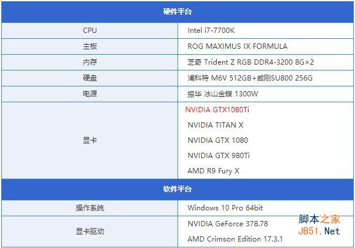Select ROG MAXIMUS IX FORMULA text
Image resolution: width=355 pixels, height=248 pixels.
(x=237, y=46)
